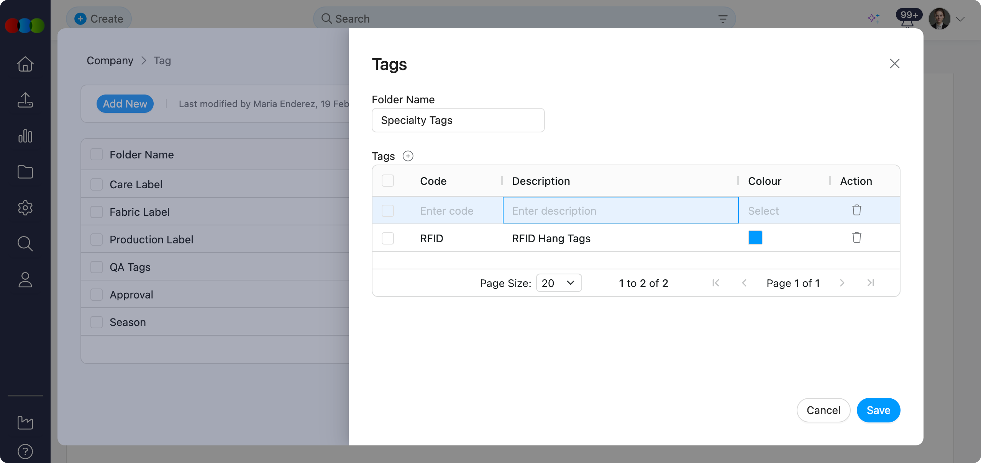
Task: Click the add tag plus icon
Action: [408, 156]
